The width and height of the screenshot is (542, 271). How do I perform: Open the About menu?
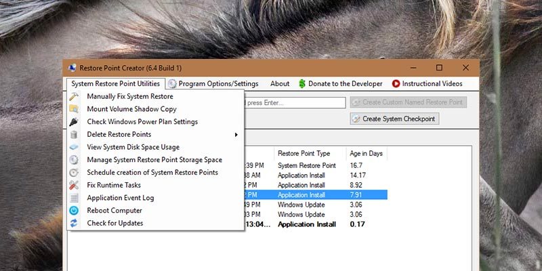280,83
